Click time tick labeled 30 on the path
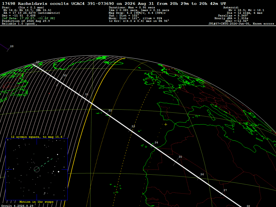276x207 pixels. tap(65, 75)
